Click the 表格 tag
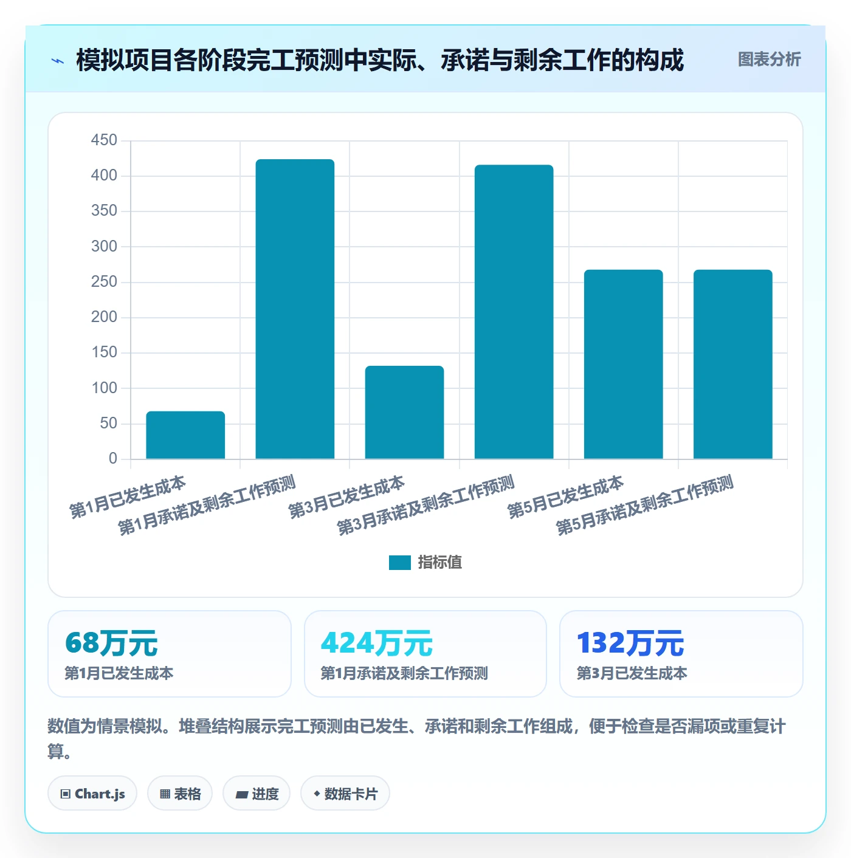Screen dimensions: 851x858 coord(180,794)
